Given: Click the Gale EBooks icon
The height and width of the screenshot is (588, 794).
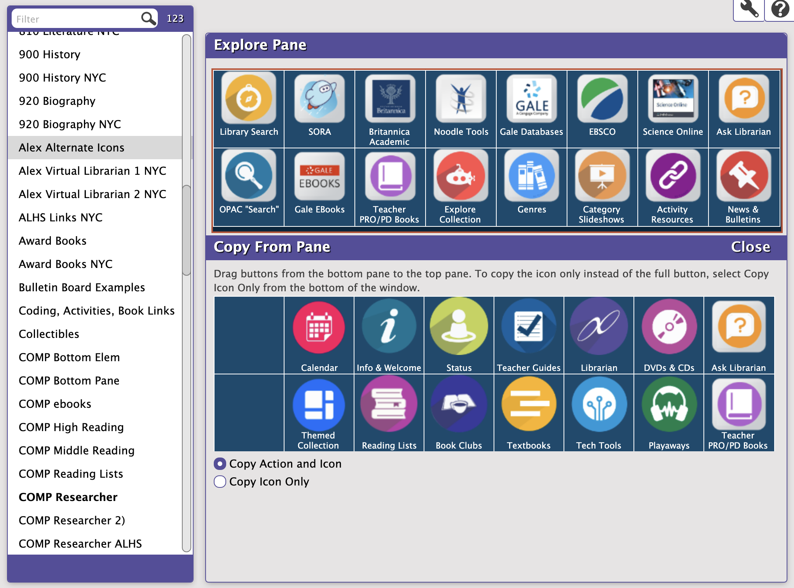Looking at the screenshot, I should [319, 176].
